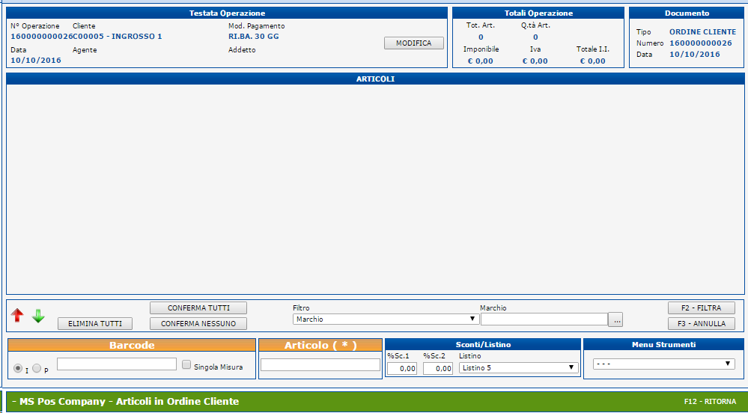
Task: Select the I barcode radio button
Action: point(19,368)
